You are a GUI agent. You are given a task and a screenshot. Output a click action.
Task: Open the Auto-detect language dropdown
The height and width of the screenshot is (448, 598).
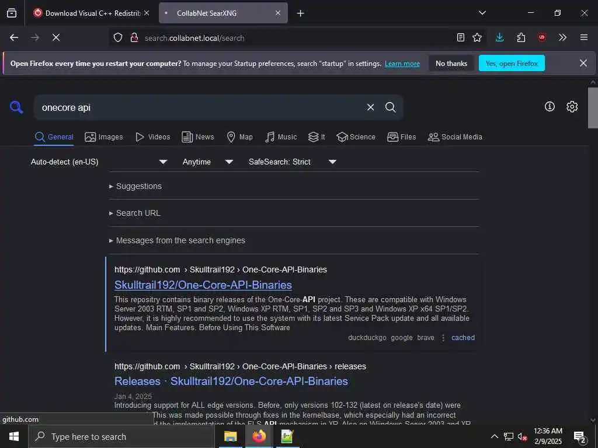(98, 162)
